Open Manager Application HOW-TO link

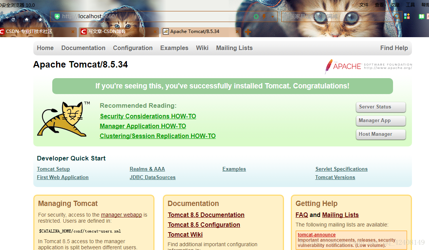(143, 126)
